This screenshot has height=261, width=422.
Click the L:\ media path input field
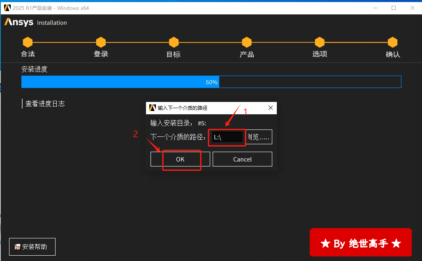tap(227, 137)
